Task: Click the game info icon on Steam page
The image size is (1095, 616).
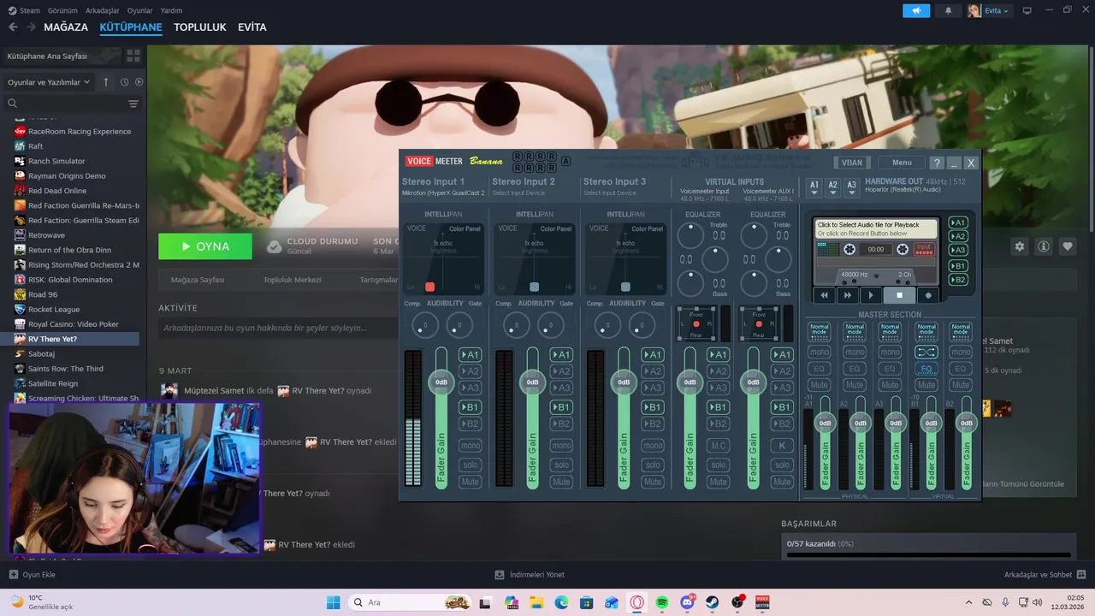Action: (x=1044, y=246)
